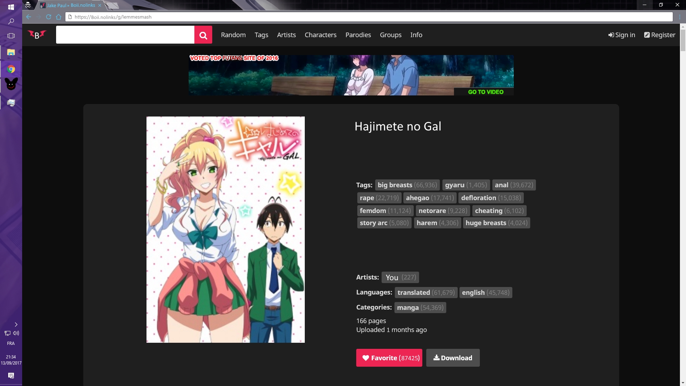Screen dimensions: 686x386
Task: Click the Favorite button
Action: (389, 358)
